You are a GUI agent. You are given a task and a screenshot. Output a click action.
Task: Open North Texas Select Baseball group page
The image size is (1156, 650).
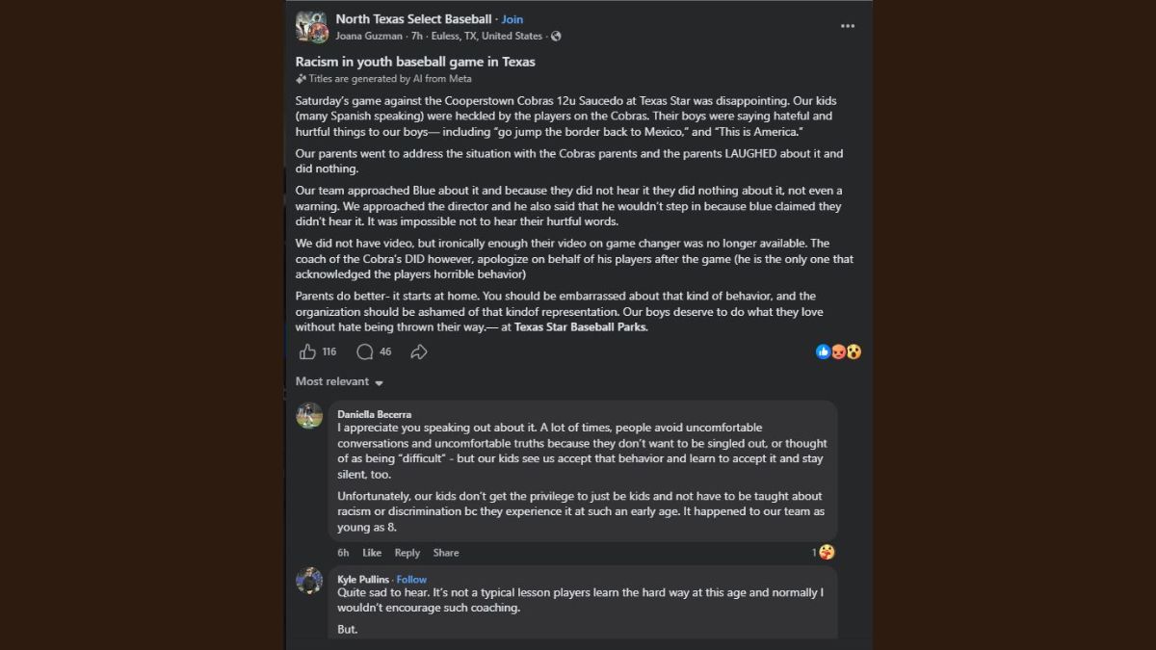click(413, 19)
